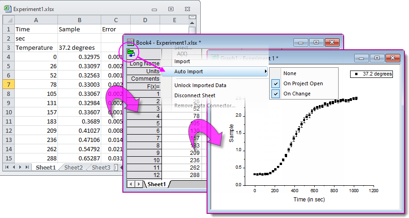Go to previous sheet arrow in Excel

click(13, 167)
